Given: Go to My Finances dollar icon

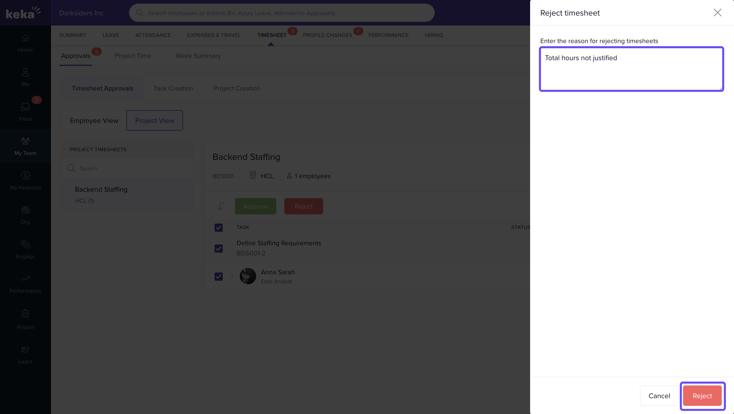Looking at the screenshot, I should (25, 175).
